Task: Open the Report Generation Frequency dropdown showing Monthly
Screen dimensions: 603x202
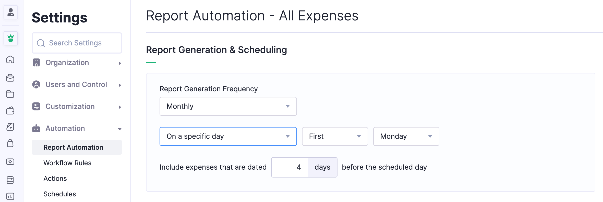Action: click(x=228, y=106)
